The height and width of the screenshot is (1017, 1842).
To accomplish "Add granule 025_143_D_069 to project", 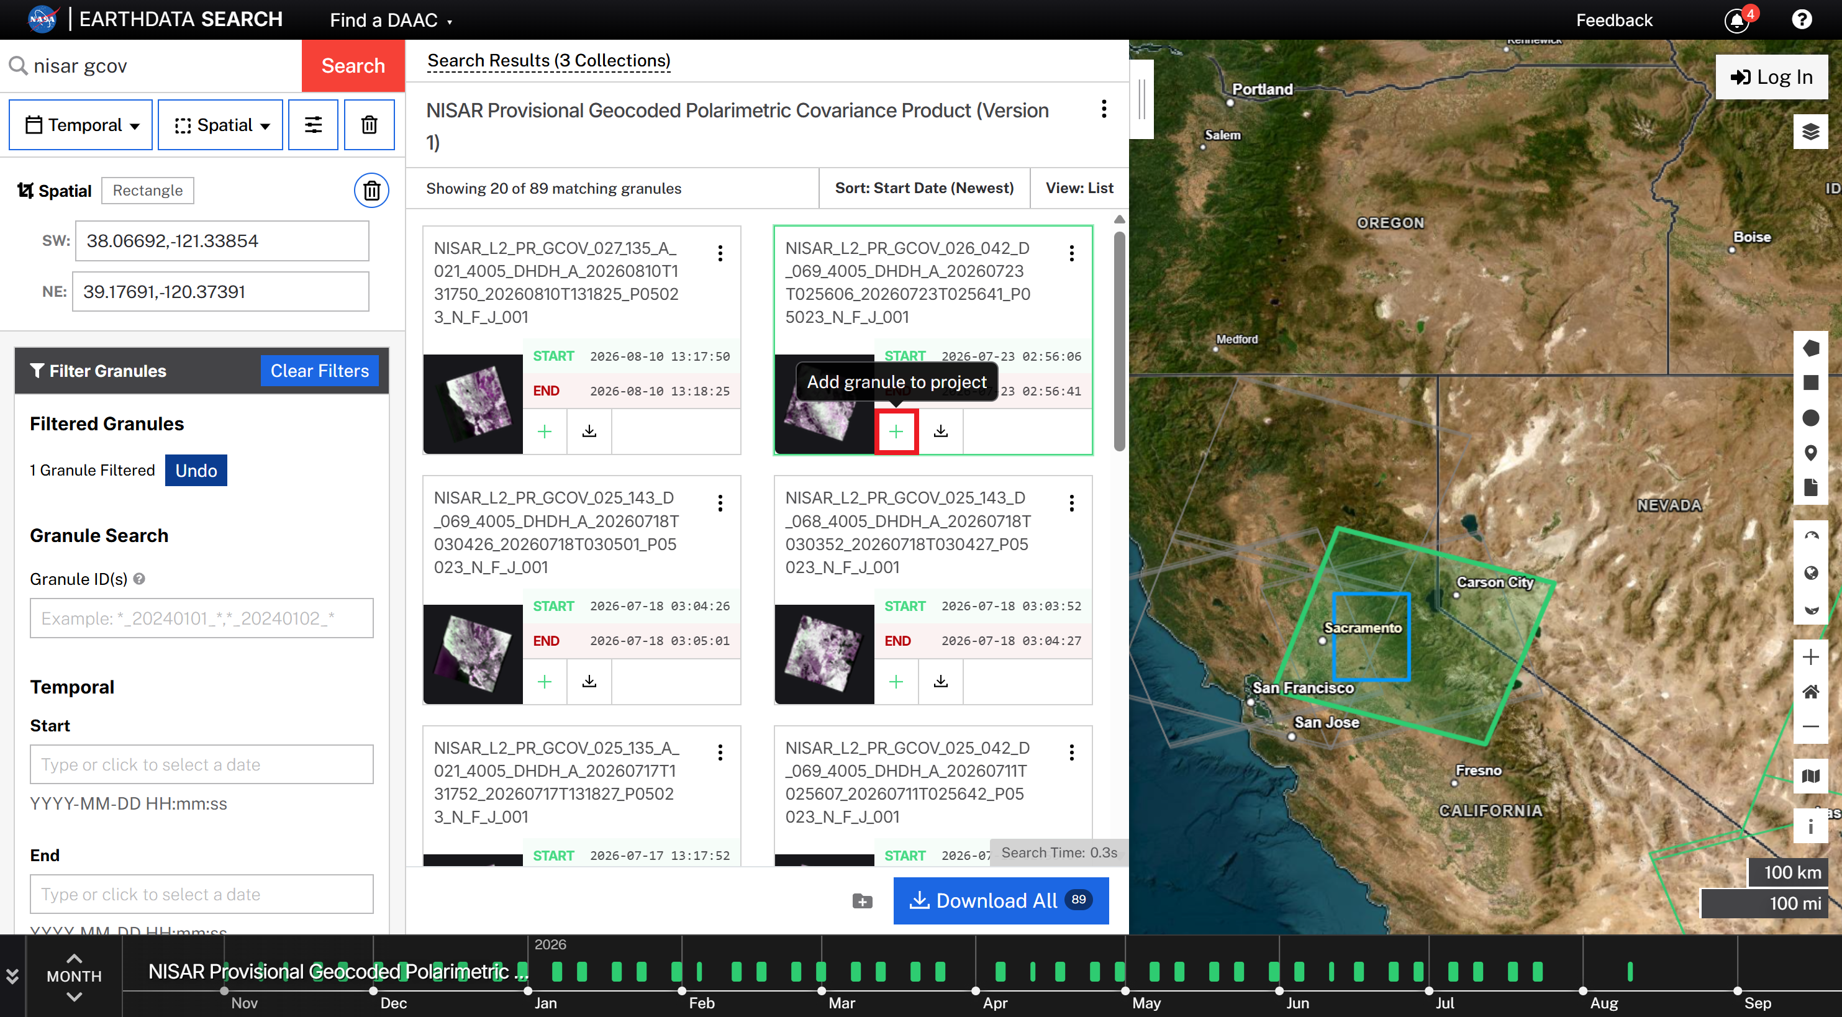I will [x=545, y=682].
